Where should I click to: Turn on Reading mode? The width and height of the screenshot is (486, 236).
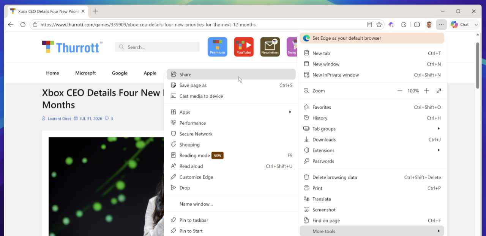(x=231, y=155)
